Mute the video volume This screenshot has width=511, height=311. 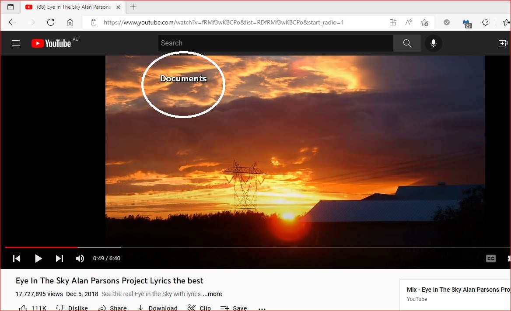(80, 259)
